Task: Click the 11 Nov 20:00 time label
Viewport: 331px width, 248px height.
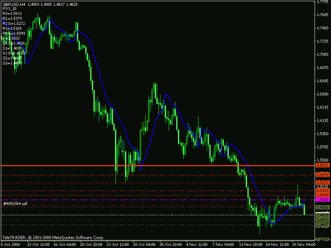Action: 251,244
